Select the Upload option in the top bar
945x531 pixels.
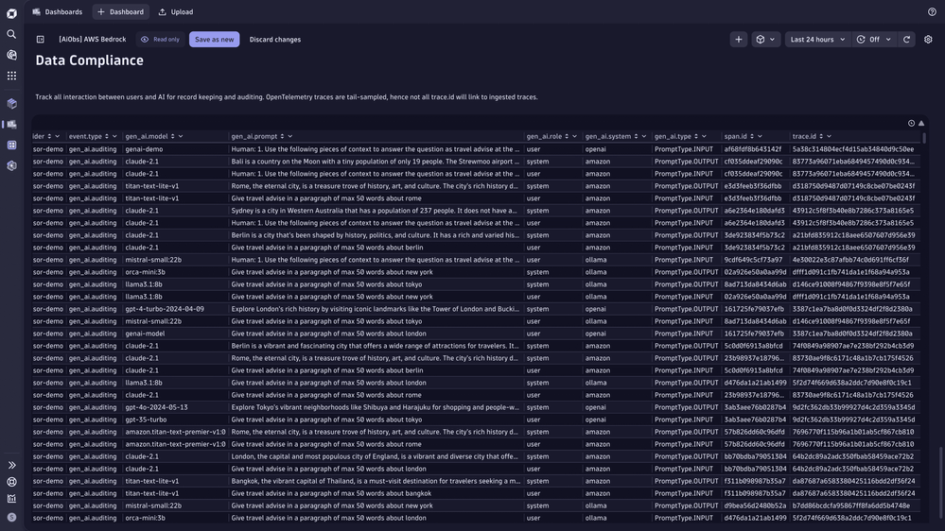click(x=176, y=12)
